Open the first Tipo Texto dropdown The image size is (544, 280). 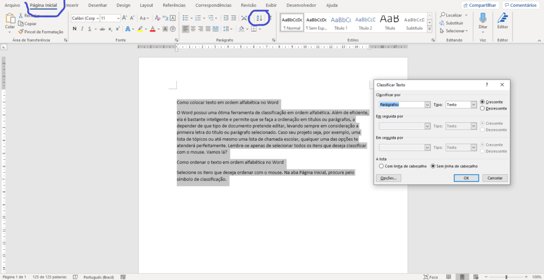(473, 105)
